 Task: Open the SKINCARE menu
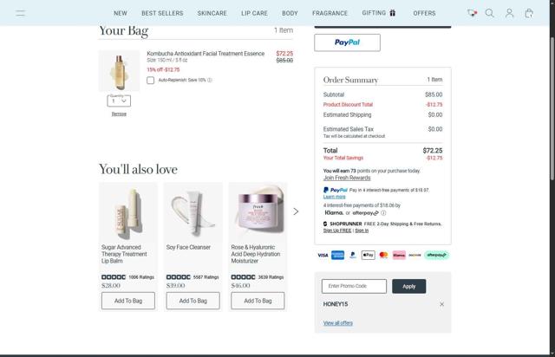212,13
